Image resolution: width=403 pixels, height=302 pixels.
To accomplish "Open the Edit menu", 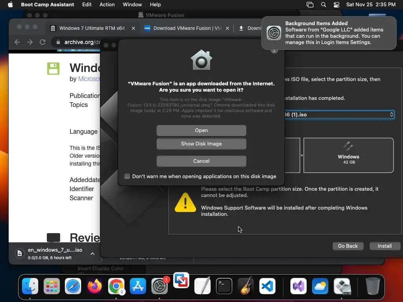I will tap(87, 4).
